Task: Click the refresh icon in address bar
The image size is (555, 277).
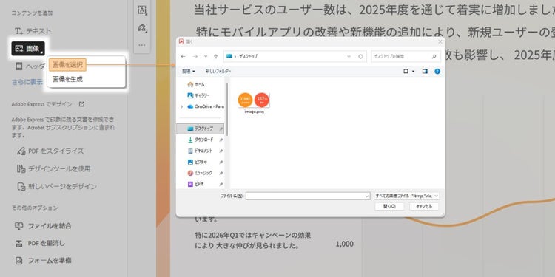Action: coord(360,57)
